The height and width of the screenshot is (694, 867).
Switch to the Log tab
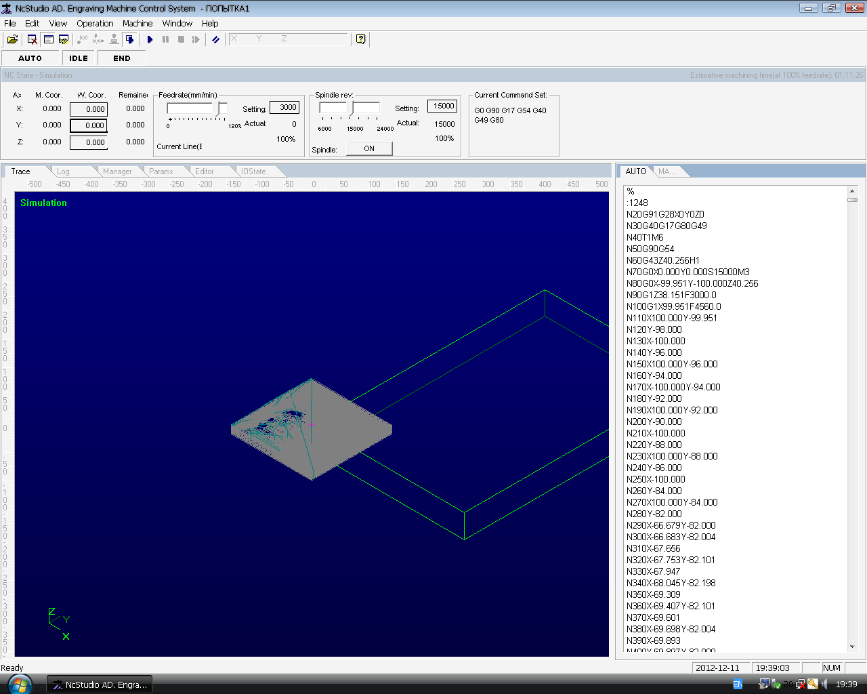[63, 171]
